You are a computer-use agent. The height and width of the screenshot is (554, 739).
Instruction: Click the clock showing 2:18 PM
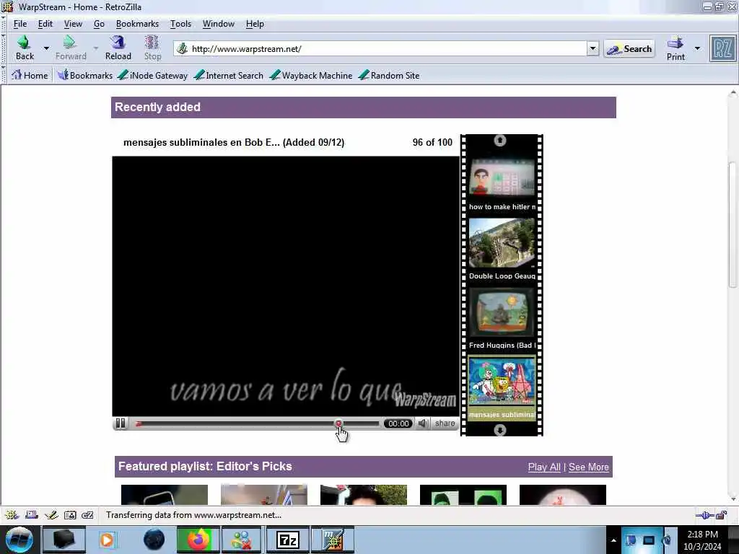(702, 535)
